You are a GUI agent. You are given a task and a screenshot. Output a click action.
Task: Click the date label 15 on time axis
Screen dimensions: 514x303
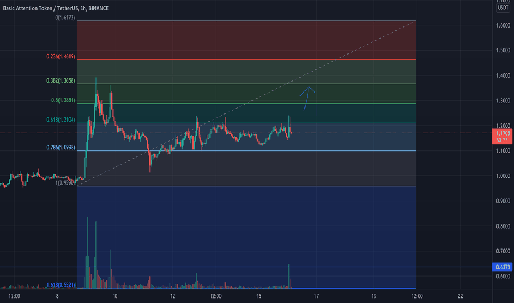pos(259,296)
